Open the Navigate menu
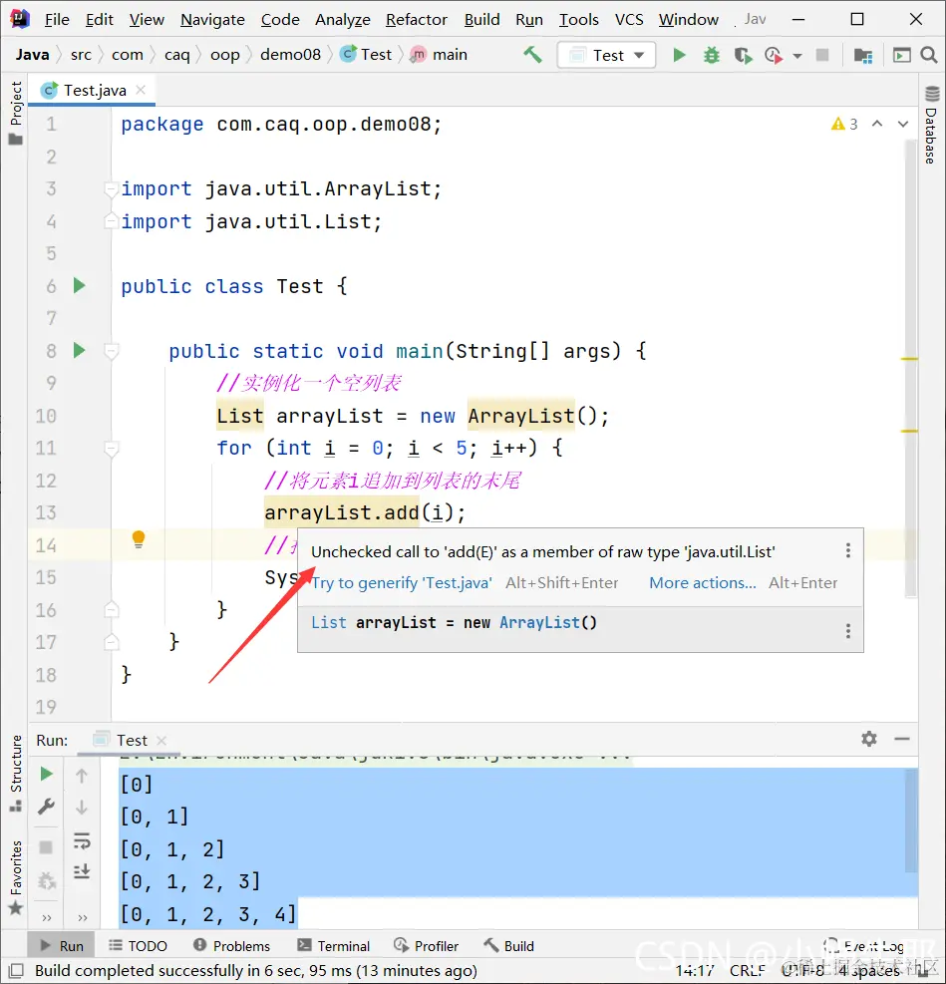Image resolution: width=946 pixels, height=984 pixels. 212,20
